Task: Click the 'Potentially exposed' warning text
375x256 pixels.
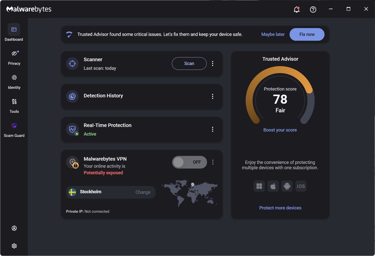Action: (103, 173)
